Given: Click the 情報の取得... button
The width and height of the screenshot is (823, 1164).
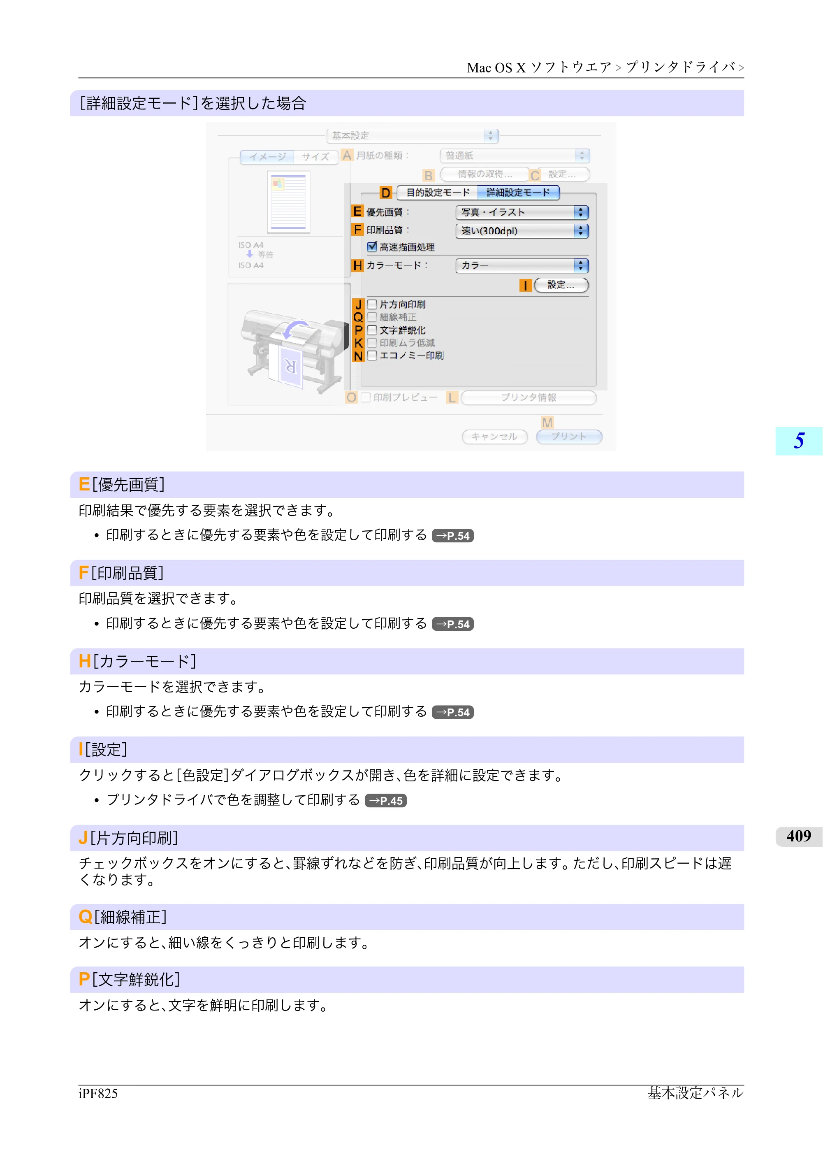Looking at the screenshot, I should [x=485, y=174].
